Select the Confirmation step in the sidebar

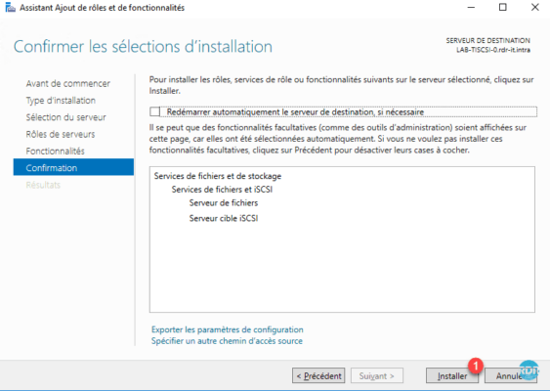click(x=73, y=167)
